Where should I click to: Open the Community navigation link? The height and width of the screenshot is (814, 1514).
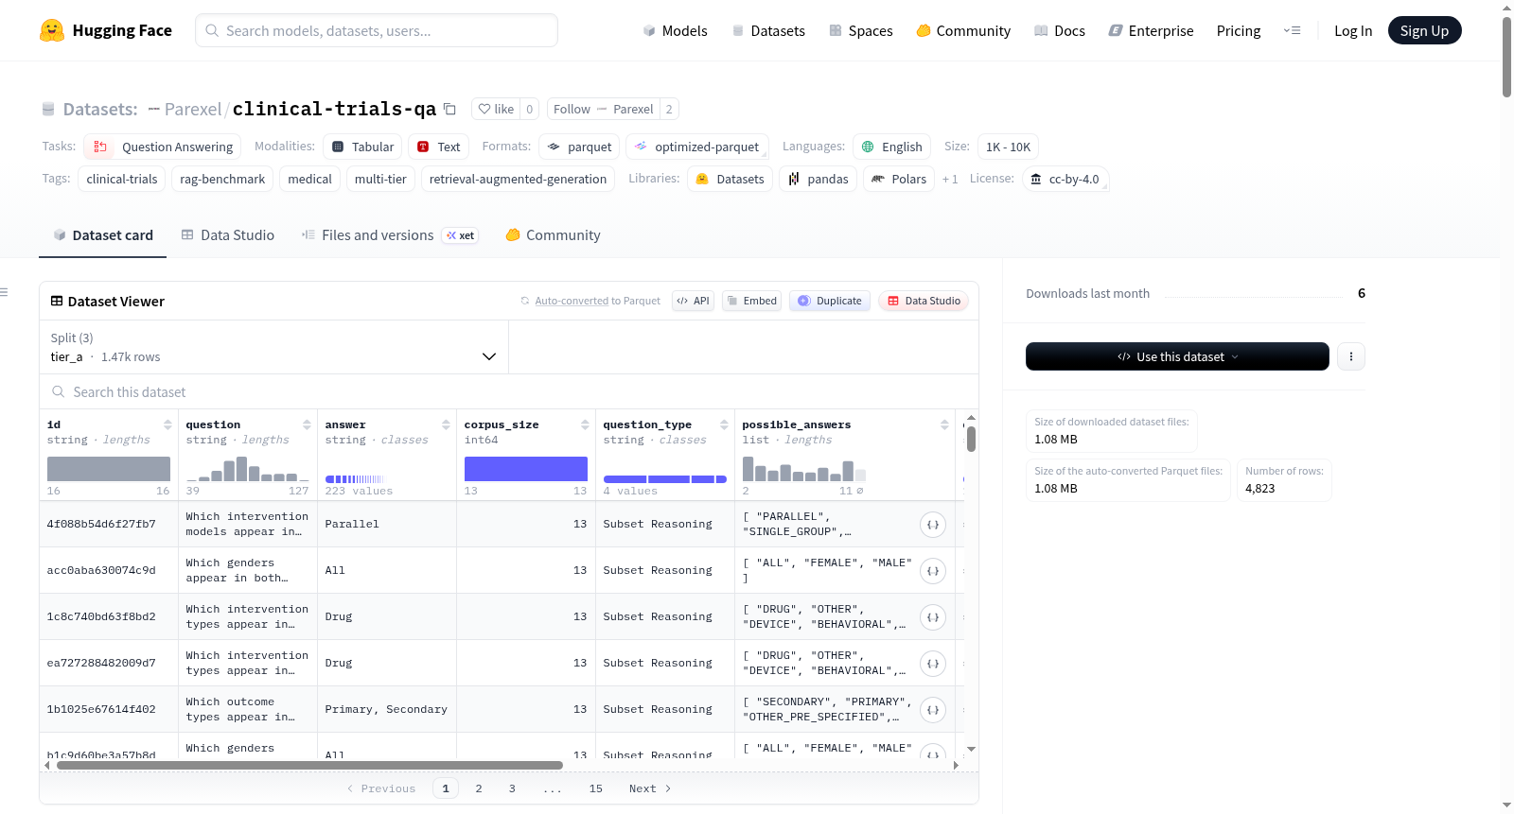click(963, 30)
